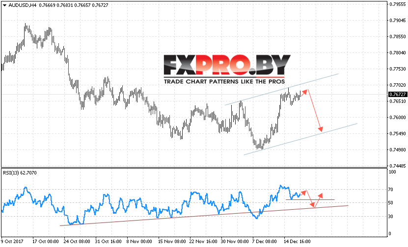Click price axis label 0.79555

(397, 4)
